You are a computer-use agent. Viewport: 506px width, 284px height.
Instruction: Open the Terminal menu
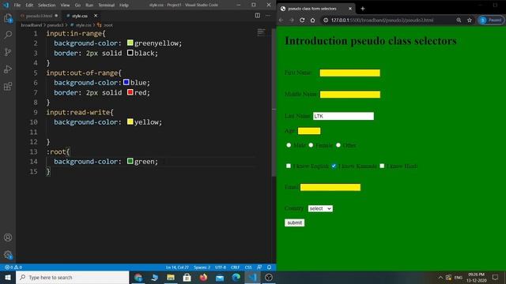pos(106,5)
